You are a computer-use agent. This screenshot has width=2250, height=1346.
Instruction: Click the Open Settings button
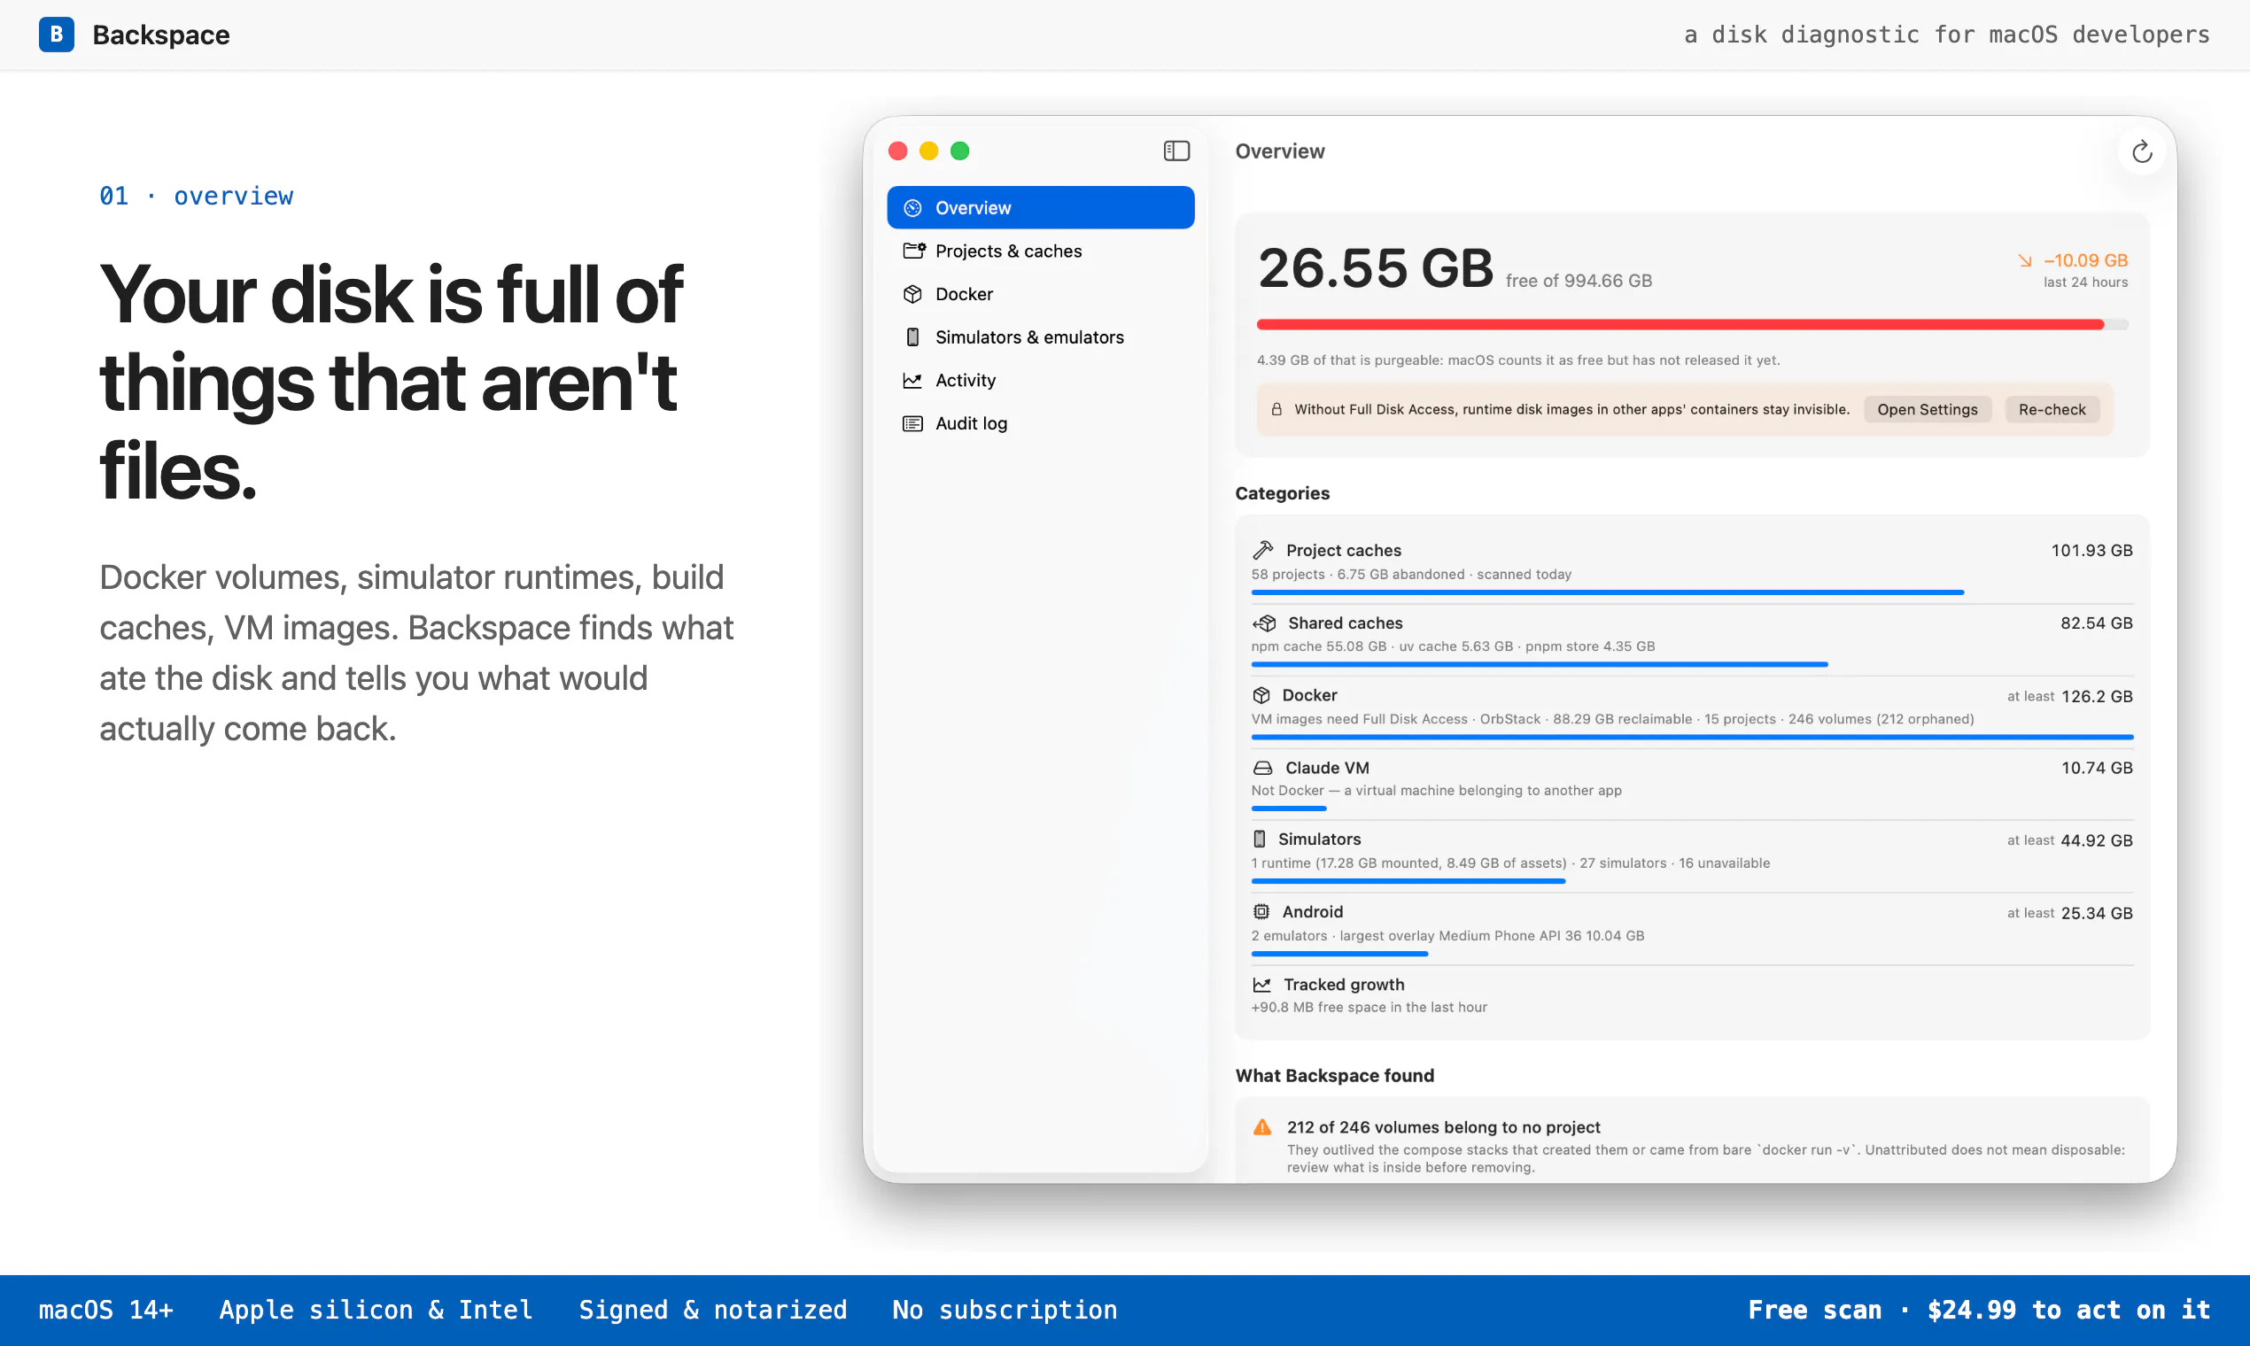tap(1927, 409)
